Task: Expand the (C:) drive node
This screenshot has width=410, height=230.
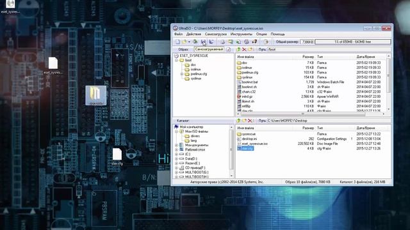Action: [x=177, y=154]
